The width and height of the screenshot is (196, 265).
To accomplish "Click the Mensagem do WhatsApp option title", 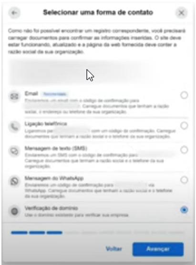I will click(x=54, y=178).
